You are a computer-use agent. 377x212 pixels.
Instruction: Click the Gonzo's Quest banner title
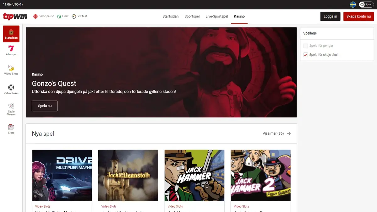pos(54,84)
